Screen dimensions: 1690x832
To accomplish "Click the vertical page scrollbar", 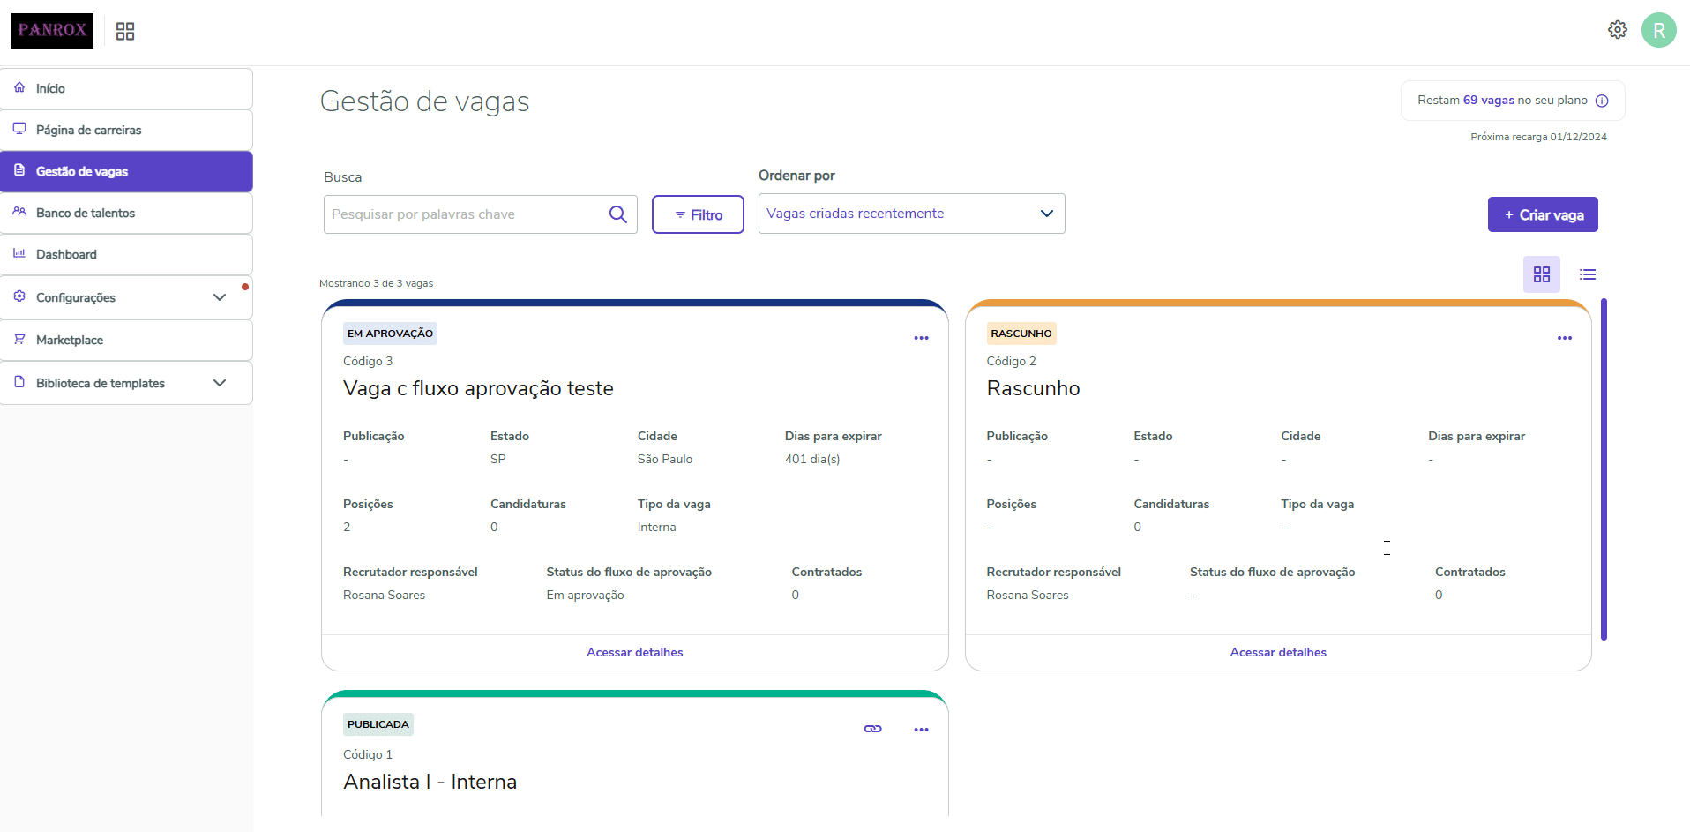I will tap(1604, 469).
